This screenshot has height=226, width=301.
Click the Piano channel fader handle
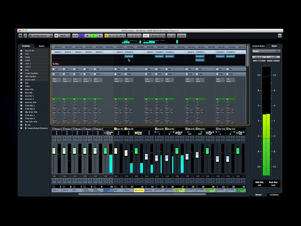point(126,153)
